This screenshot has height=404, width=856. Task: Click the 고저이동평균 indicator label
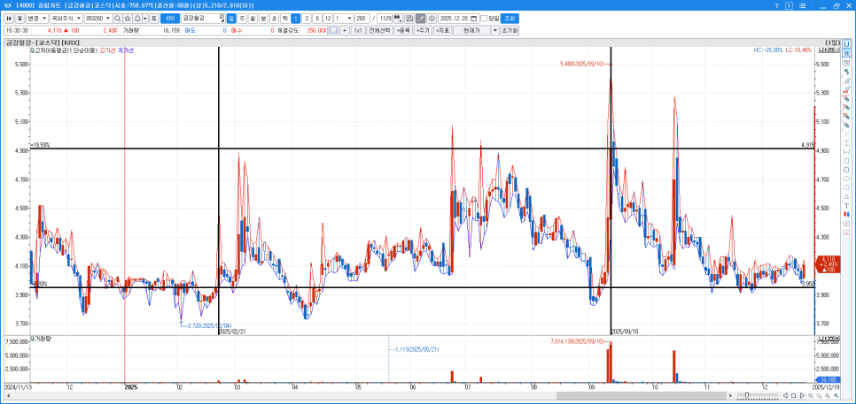point(66,50)
